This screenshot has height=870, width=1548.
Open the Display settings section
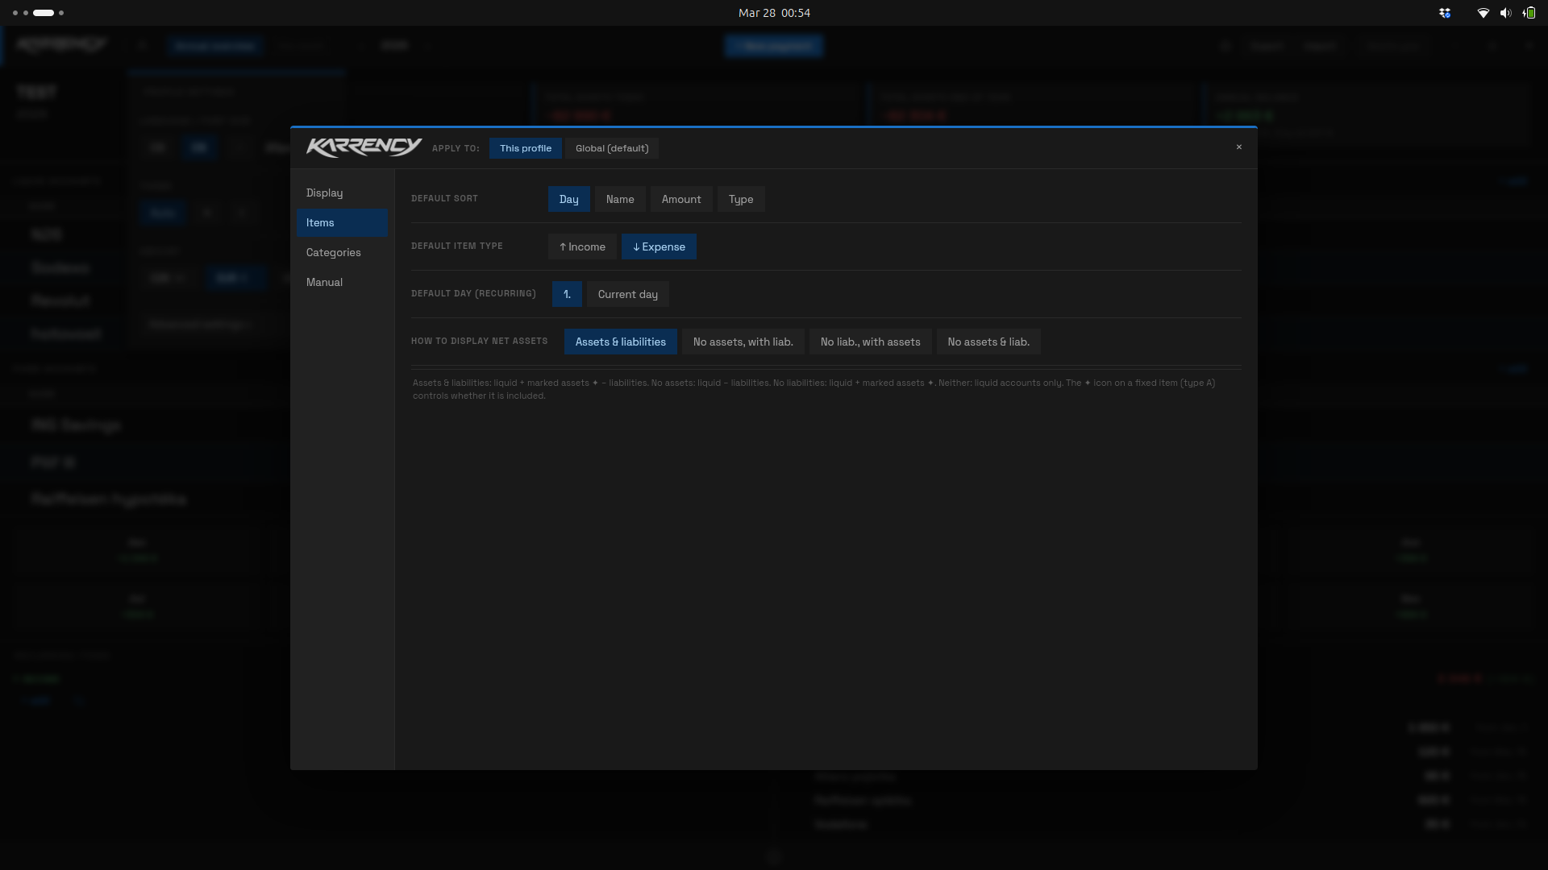click(324, 193)
